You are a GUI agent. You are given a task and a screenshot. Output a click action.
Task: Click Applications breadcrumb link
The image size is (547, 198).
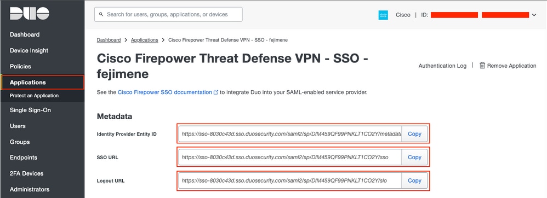click(145, 40)
